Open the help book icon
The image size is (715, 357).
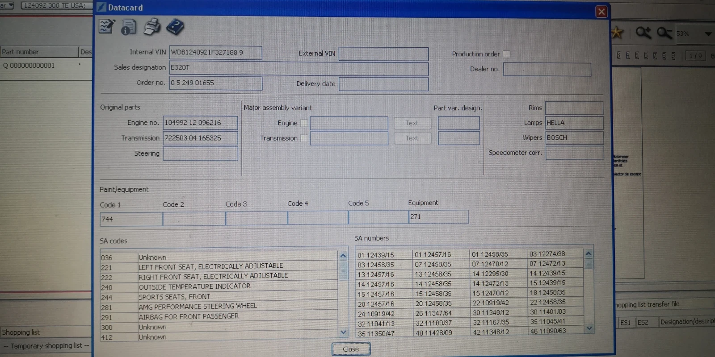coord(175,27)
